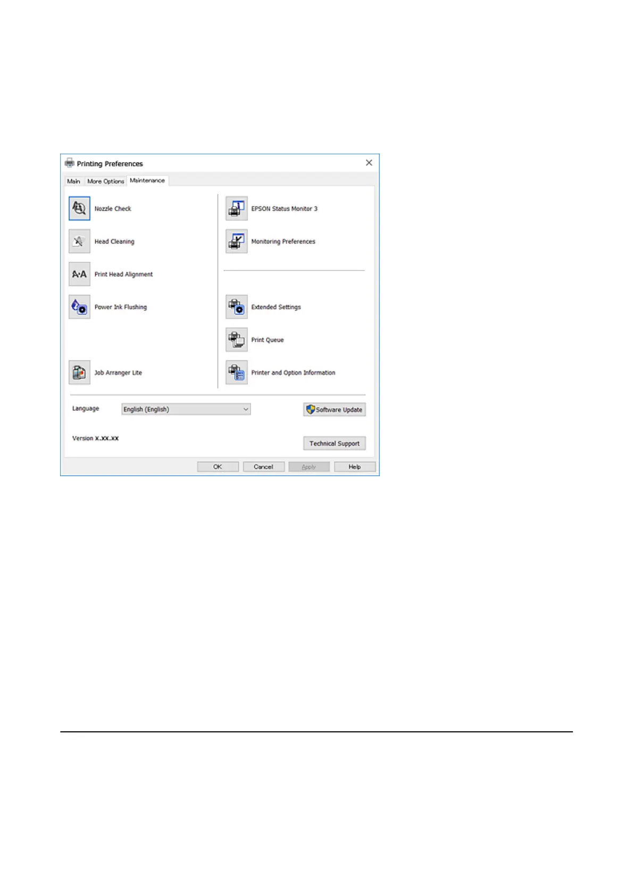Click the Language field label
633x895 pixels.
(x=86, y=409)
